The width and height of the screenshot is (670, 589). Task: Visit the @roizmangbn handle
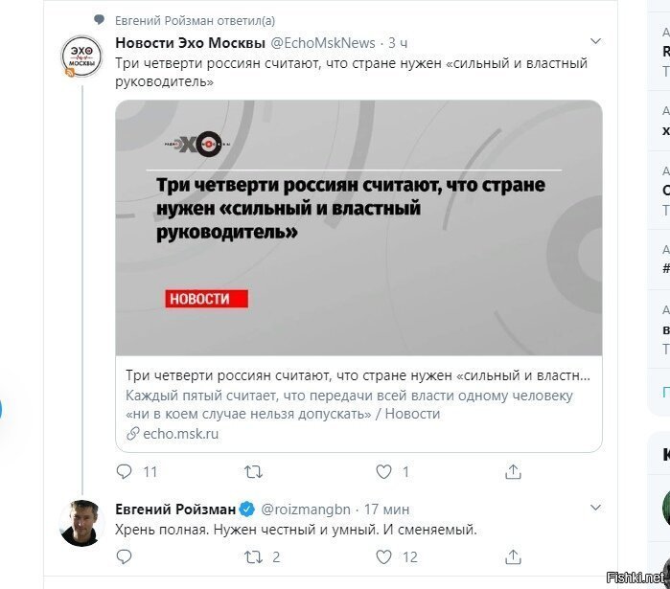(x=306, y=510)
